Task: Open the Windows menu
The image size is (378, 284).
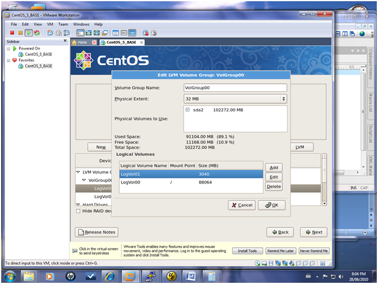Action: tap(81, 24)
